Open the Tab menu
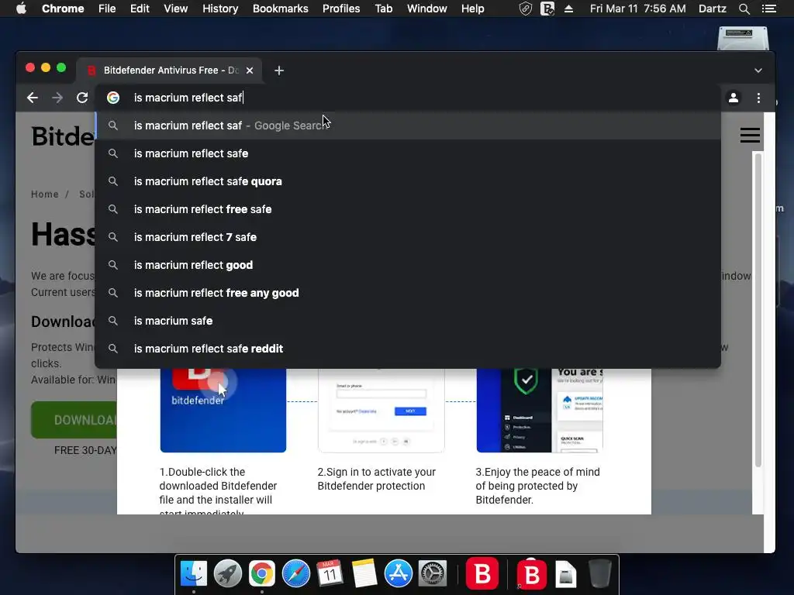The width and height of the screenshot is (794, 595). click(x=383, y=9)
